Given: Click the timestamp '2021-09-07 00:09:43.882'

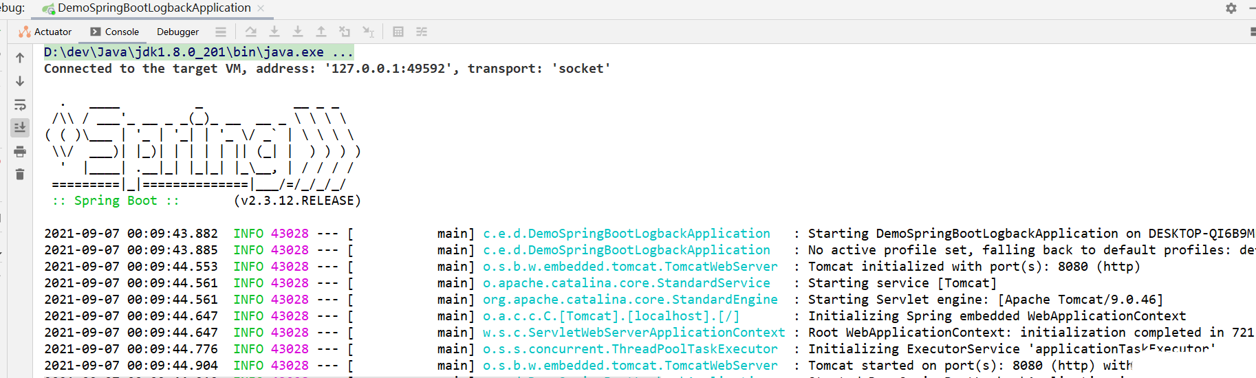Looking at the screenshot, I should [x=131, y=234].
